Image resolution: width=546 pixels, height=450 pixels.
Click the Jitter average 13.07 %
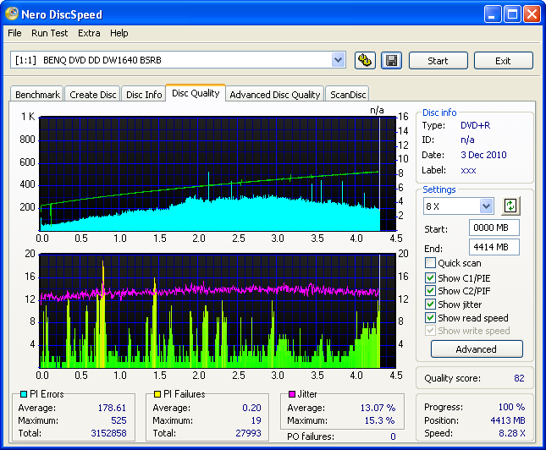pos(378,408)
